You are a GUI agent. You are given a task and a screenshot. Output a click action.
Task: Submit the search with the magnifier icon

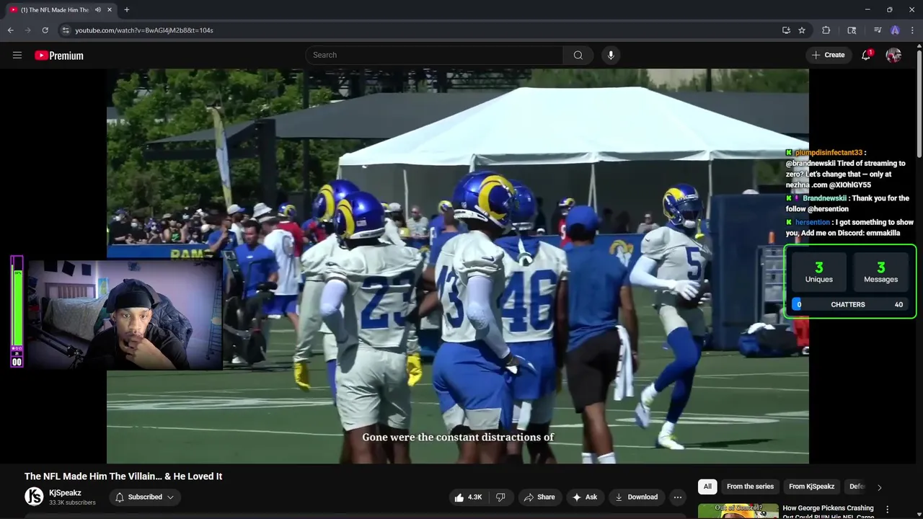pyautogui.click(x=578, y=56)
